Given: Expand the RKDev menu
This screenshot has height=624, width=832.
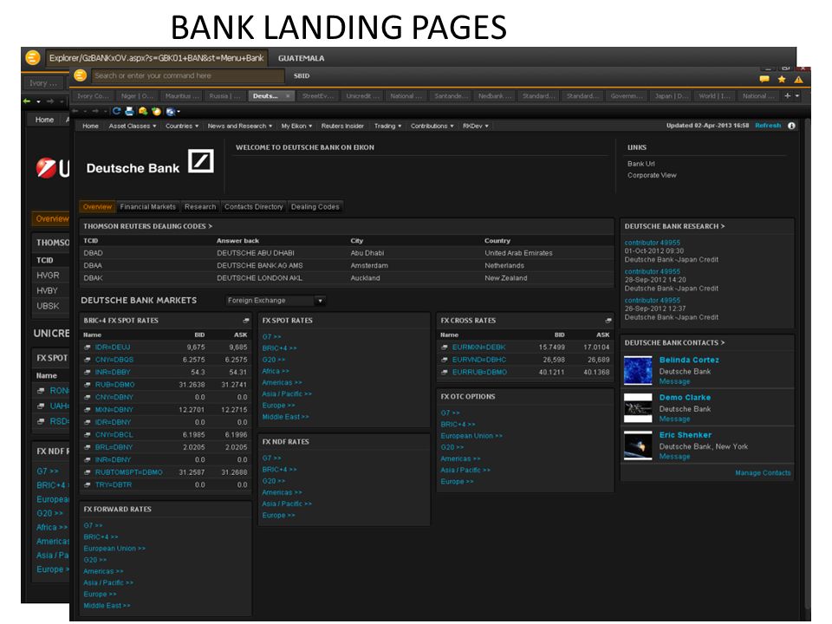Looking at the screenshot, I should [x=476, y=126].
